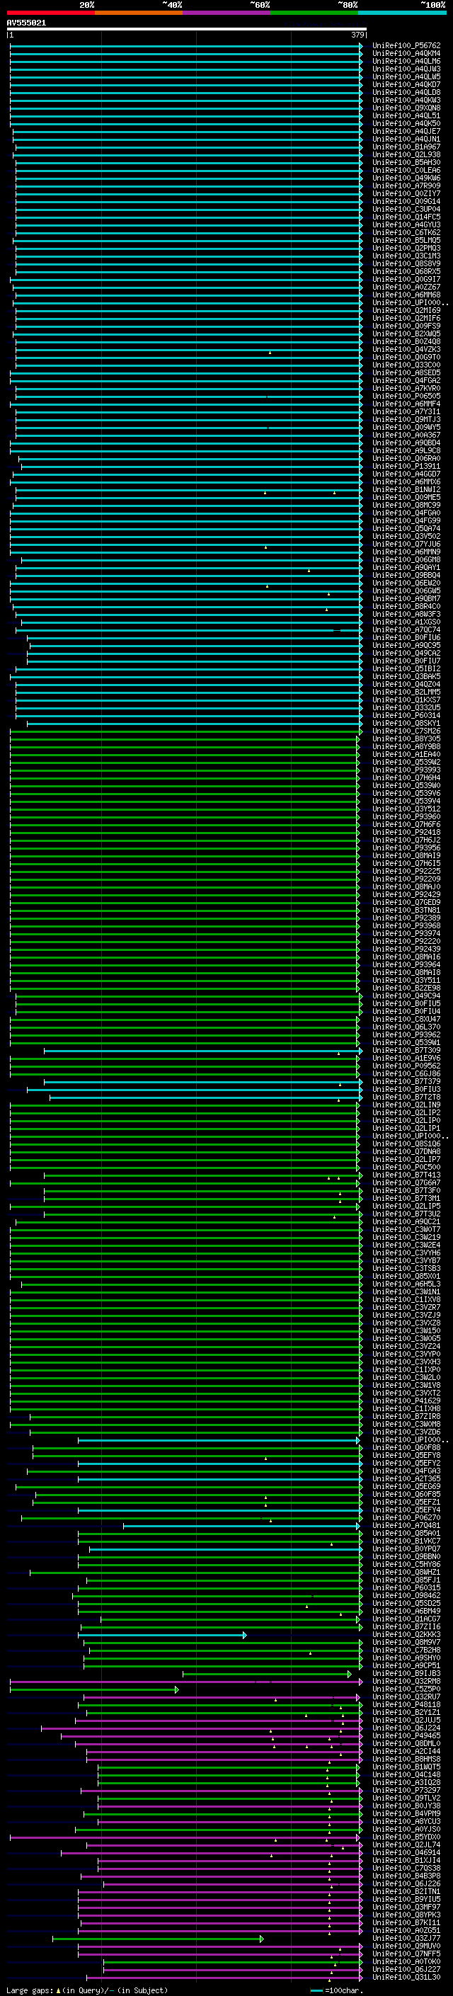Select the UniRef100_P92225 label

(406, 871)
